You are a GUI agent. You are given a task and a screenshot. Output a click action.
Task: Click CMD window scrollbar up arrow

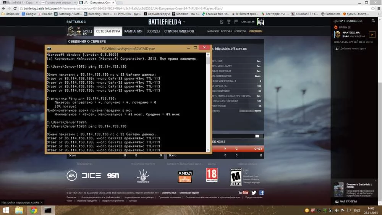coord(208,55)
